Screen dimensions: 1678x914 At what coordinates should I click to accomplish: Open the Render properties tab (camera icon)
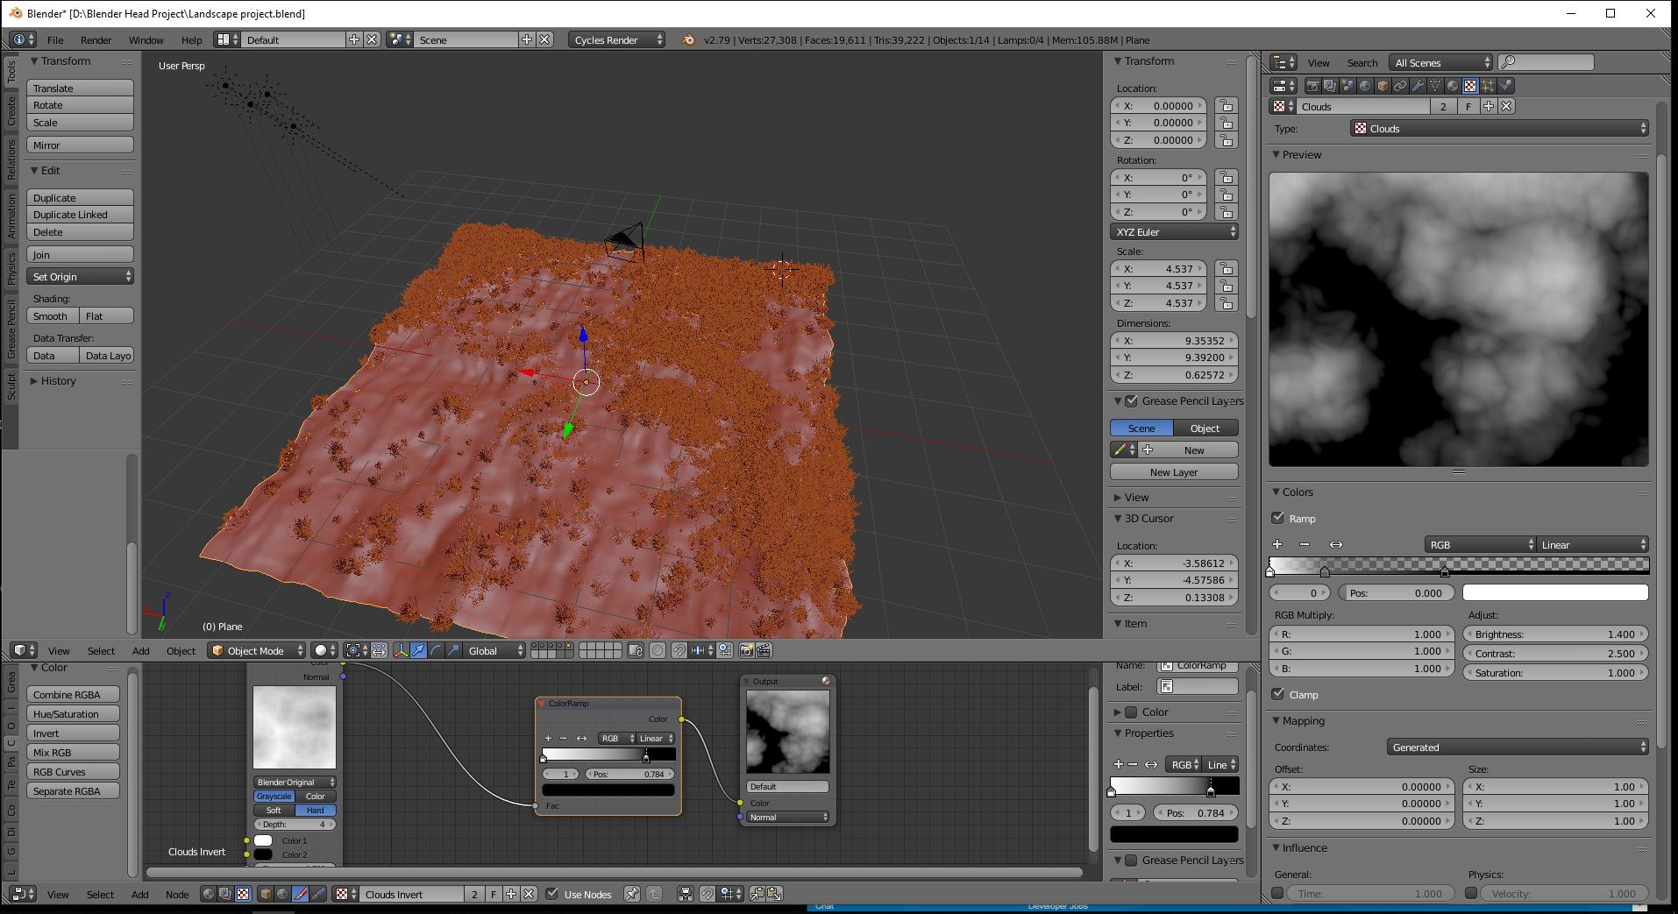[1313, 86]
